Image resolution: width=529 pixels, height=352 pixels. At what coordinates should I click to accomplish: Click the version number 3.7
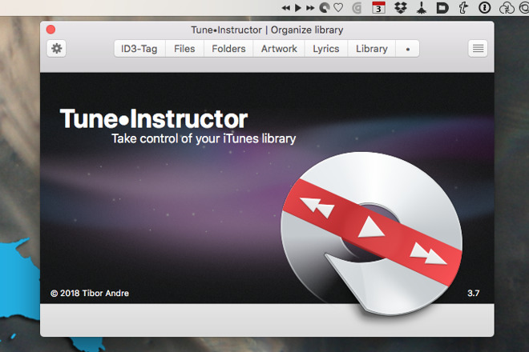coord(474,294)
